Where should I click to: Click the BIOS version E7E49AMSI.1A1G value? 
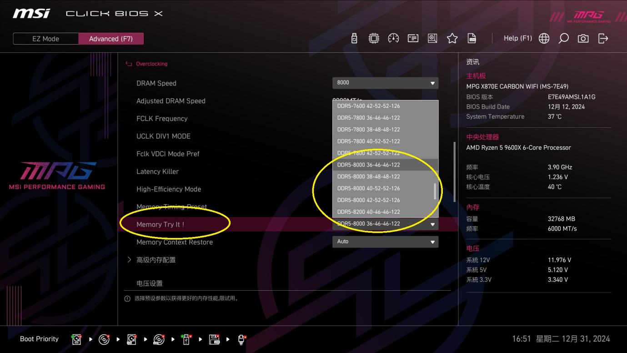click(x=572, y=97)
